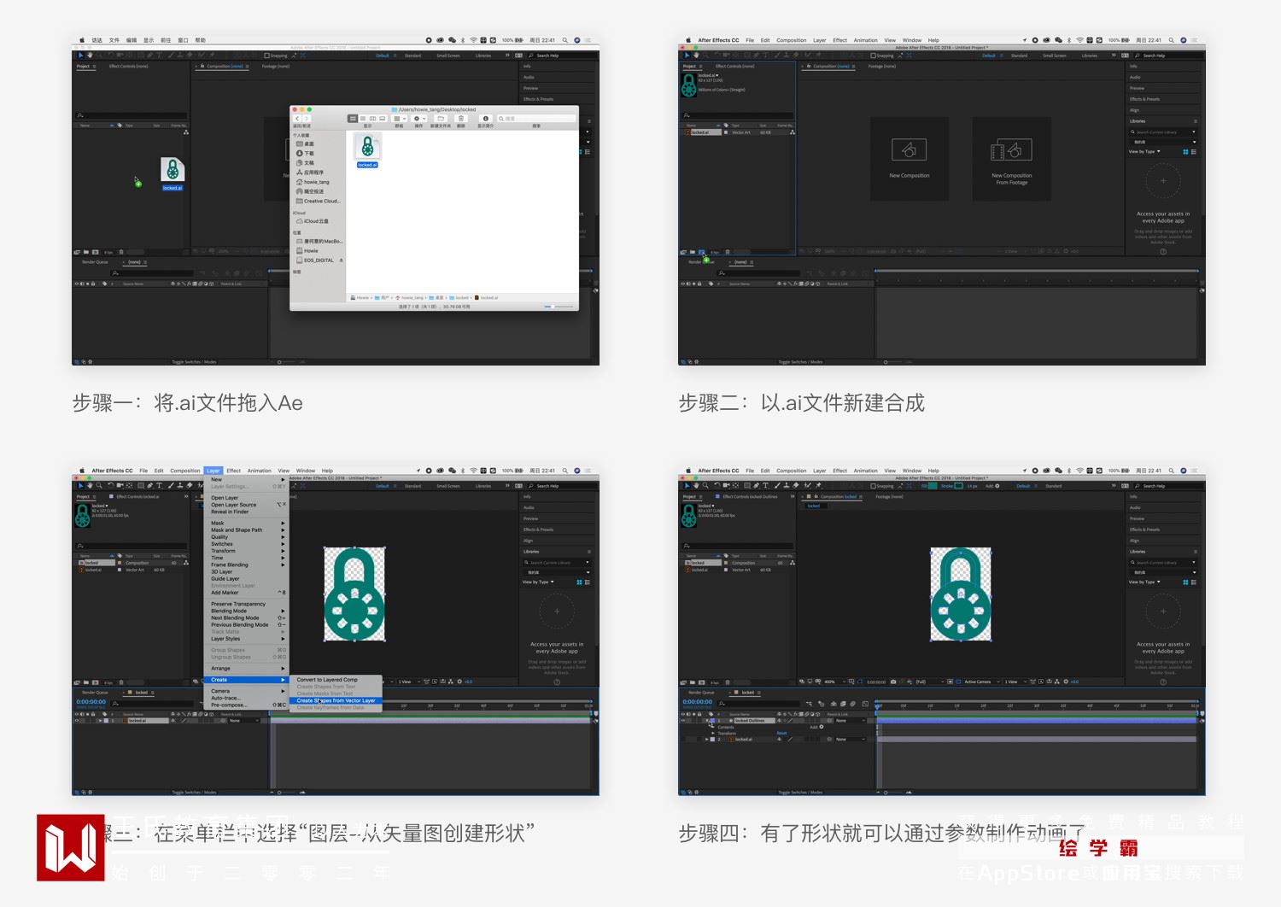Click the Finder delete trash icon in step one
This screenshot has height=907, width=1281.
pyautogui.click(x=461, y=119)
